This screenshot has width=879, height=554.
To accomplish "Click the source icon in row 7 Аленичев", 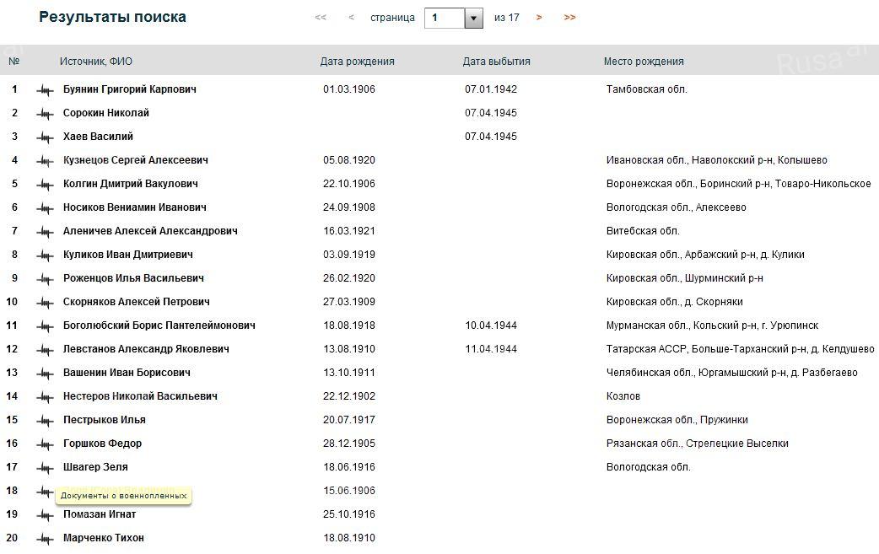I will point(45,231).
